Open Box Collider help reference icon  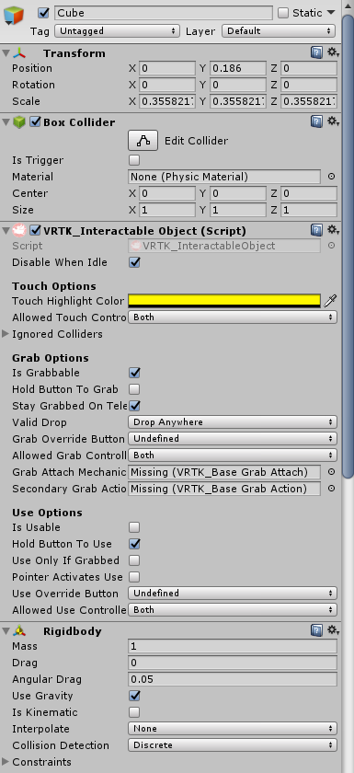(316, 121)
